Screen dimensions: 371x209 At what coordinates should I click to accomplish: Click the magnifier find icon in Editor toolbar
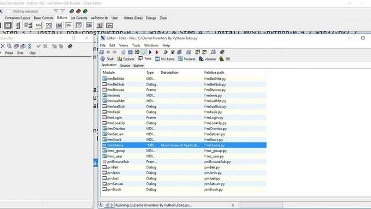coord(213,52)
